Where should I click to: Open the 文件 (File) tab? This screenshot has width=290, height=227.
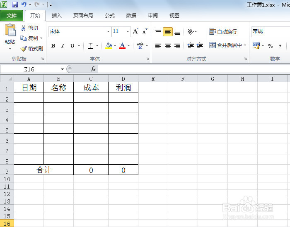12,16
